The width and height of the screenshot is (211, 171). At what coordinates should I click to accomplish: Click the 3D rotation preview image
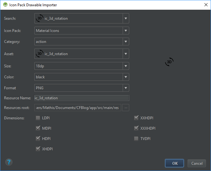pos(169,62)
